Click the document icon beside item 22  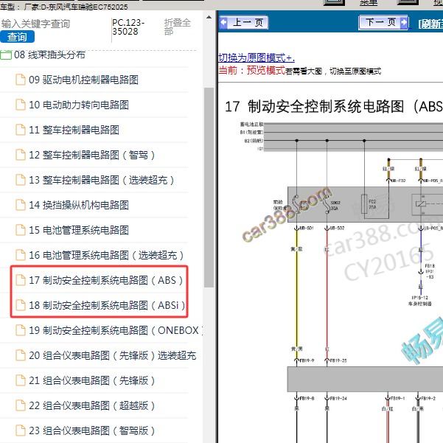click(x=21, y=405)
